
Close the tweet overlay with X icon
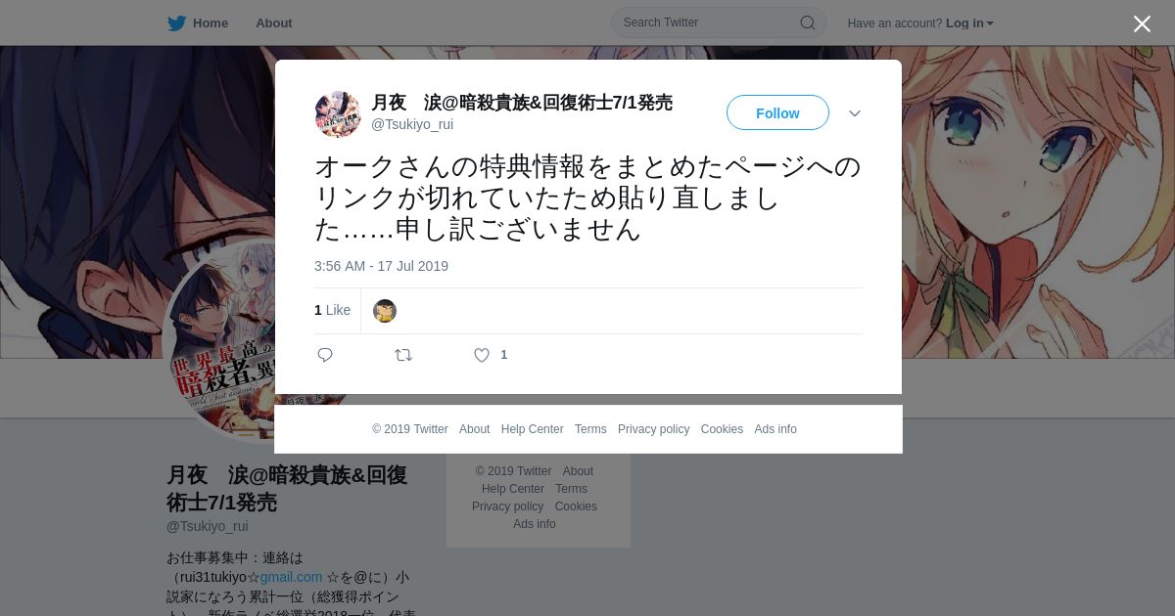[1142, 23]
